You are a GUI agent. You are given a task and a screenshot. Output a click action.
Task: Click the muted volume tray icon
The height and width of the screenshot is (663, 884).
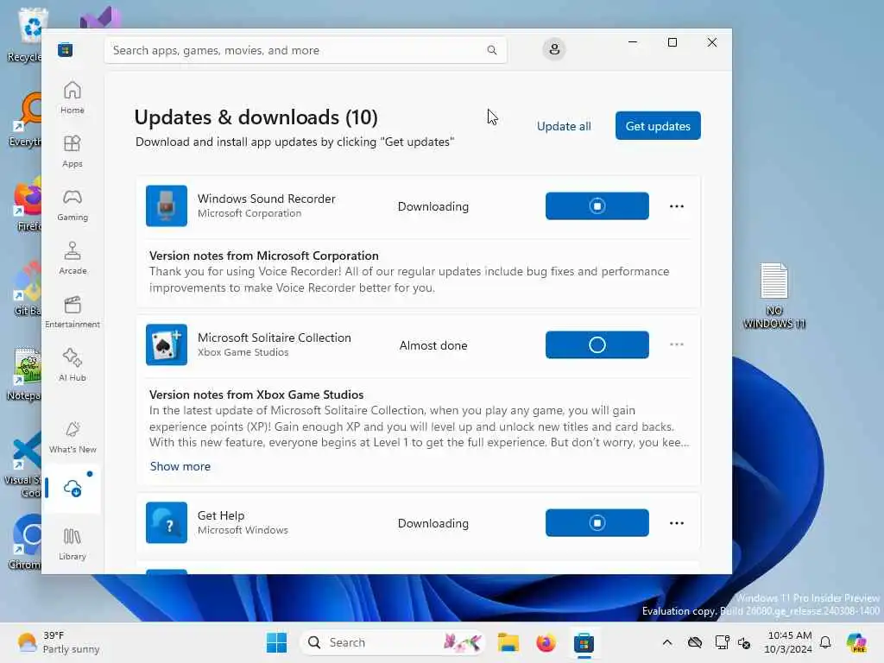[x=744, y=642]
